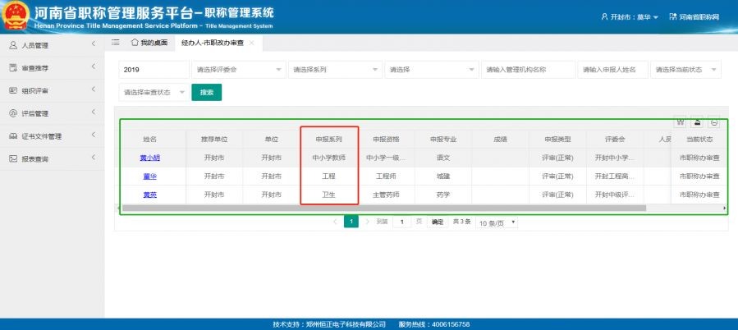Image resolution: width=738 pixels, height=330 pixels.
Task: Click the 中小学教师 cell
Action: point(328,158)
